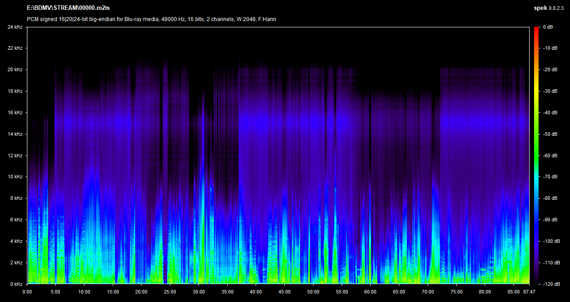The width and height of the screenshot is (570, 302).
Task: Click the red top of the dB color bar
Action: [536, 29]
